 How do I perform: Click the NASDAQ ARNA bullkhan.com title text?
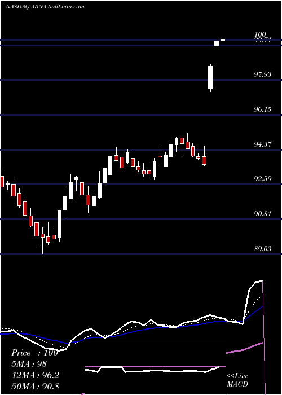pos(45,7)
